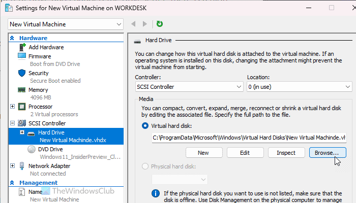Expand the Hard Drive tree node

(x=22, y=132)
